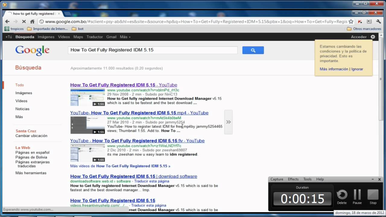Stop page loading with the X button
Viewport: 386px width, 217px height.
[x=24, y=21]
